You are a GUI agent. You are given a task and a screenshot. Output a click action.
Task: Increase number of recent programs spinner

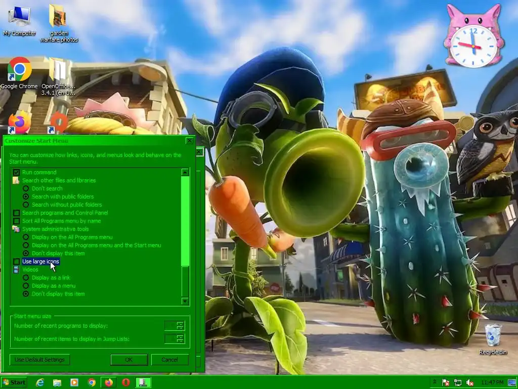(x=181, y=324)
